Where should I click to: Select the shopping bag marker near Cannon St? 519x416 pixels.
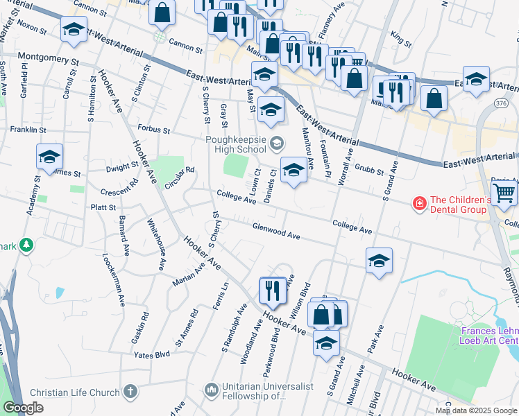(x=162, y=15)
